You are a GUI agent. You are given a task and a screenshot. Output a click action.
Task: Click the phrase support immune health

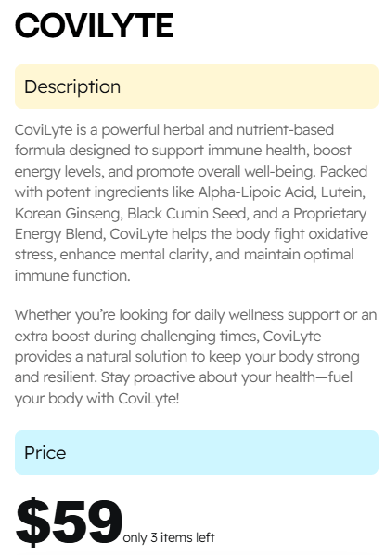tap(229, 151)
